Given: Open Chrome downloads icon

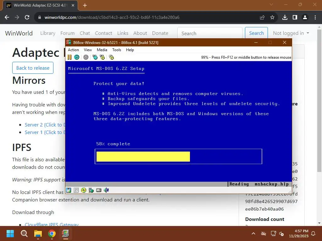Looking at the screenshot, I should 285,18.
